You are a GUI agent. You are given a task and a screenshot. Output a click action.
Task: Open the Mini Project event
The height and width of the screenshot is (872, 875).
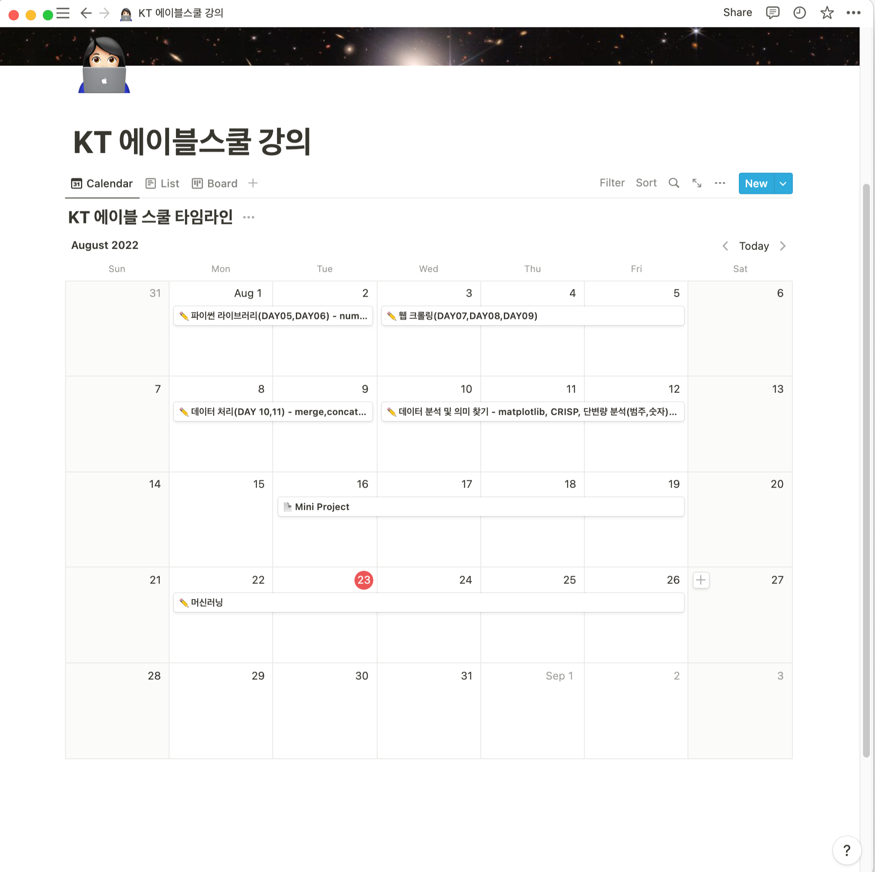[481, 507]
